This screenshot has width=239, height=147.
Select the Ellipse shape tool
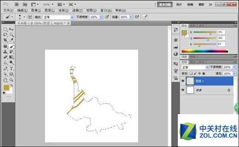click(x=11, y=74)
